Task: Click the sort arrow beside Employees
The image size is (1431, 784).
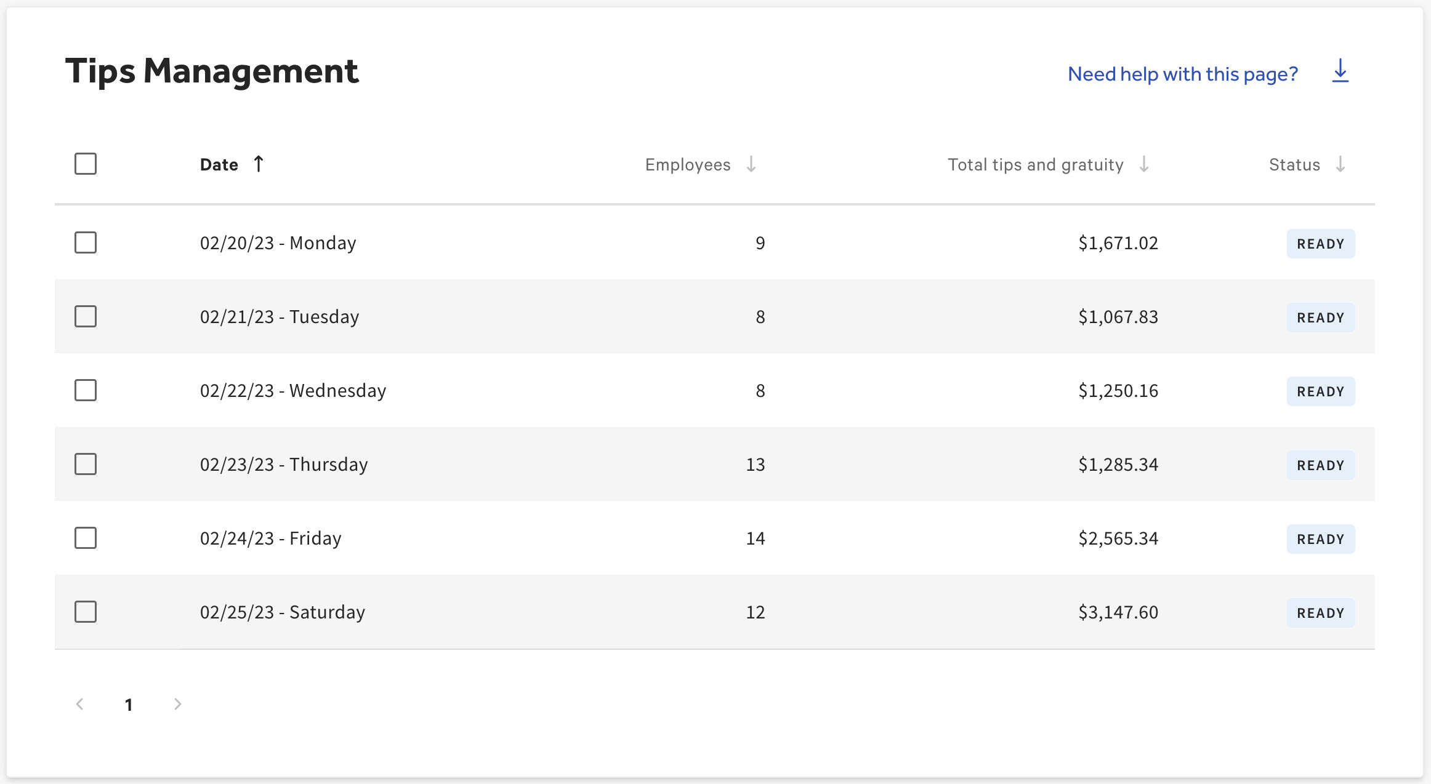Action: tap(752, 164)
